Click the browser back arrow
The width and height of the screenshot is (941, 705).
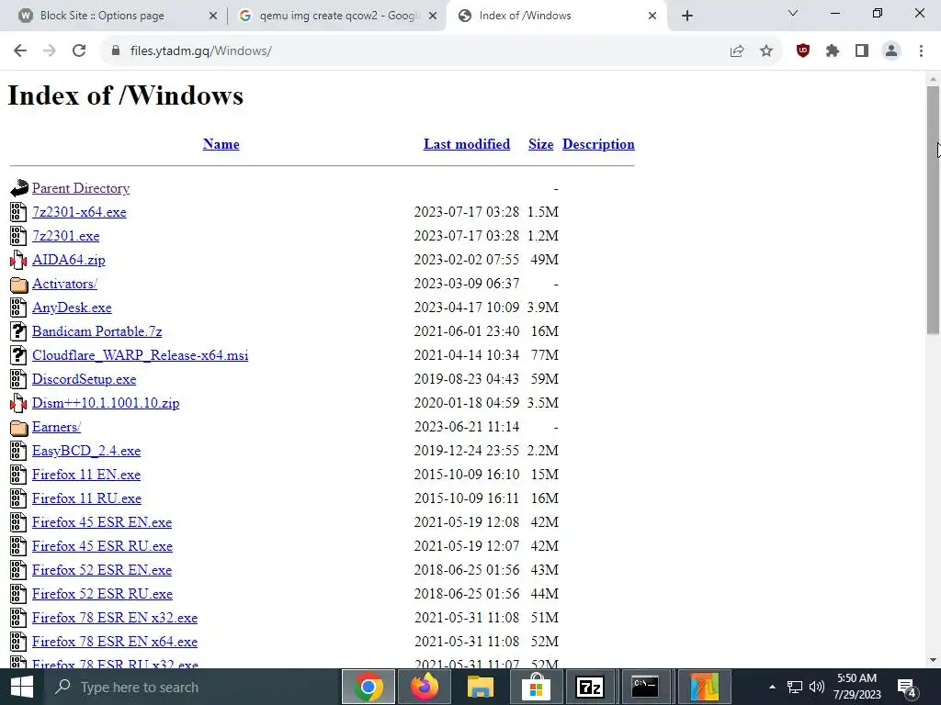click(x=20, y=51)
